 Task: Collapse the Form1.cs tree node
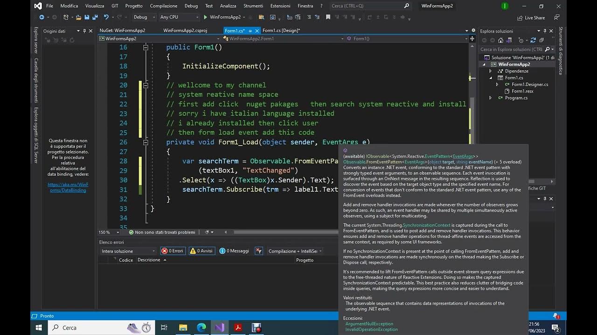(x=490, y=78)
